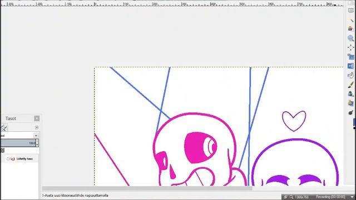Close the Tasot panel with its X button
This screenshot has height=200, width=356.
(37, 118)
